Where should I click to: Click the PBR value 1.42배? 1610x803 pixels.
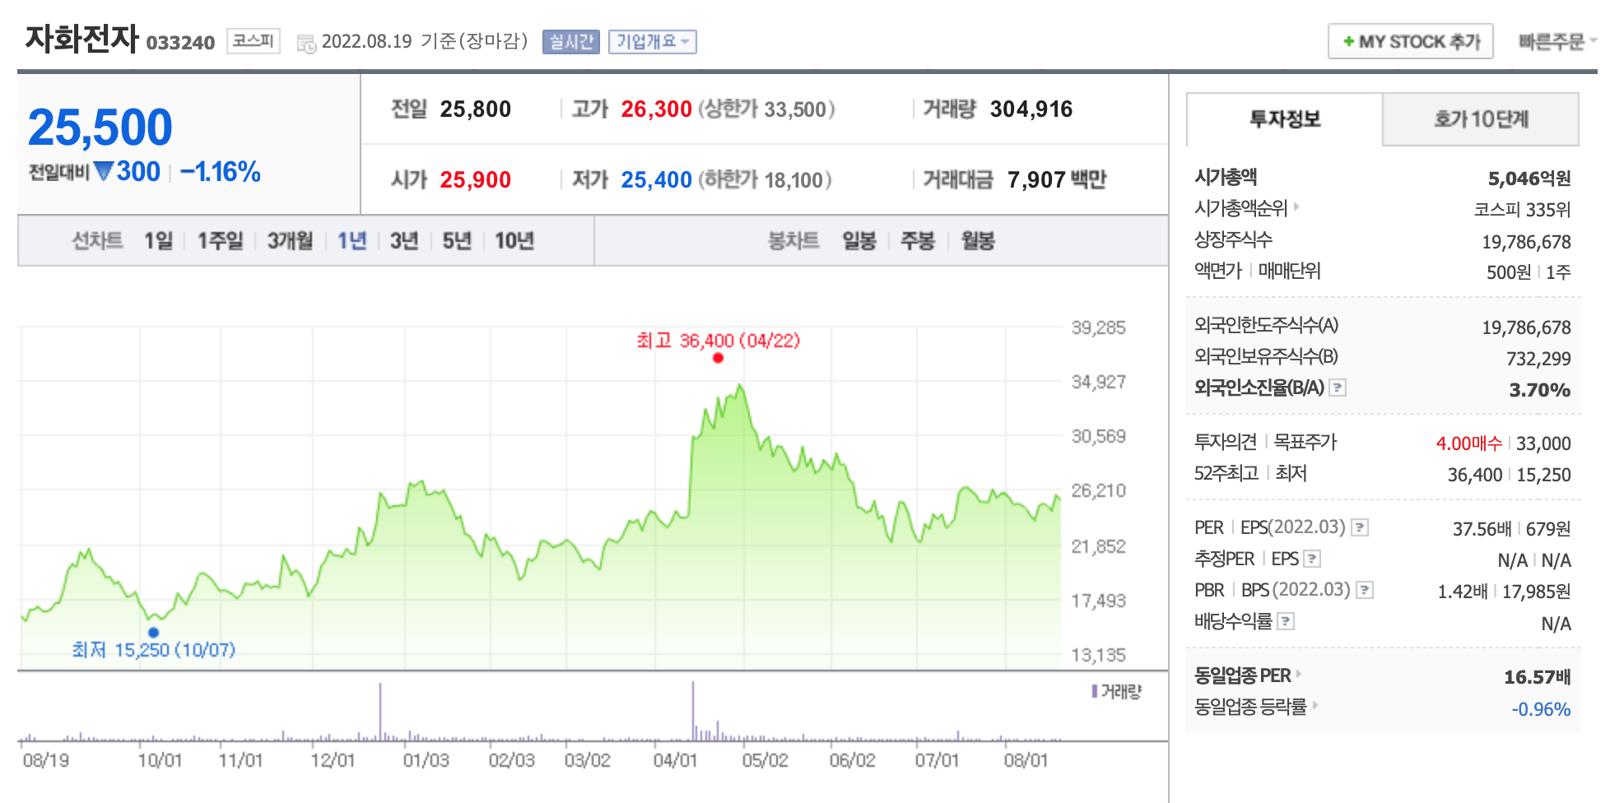point(1463,592)
